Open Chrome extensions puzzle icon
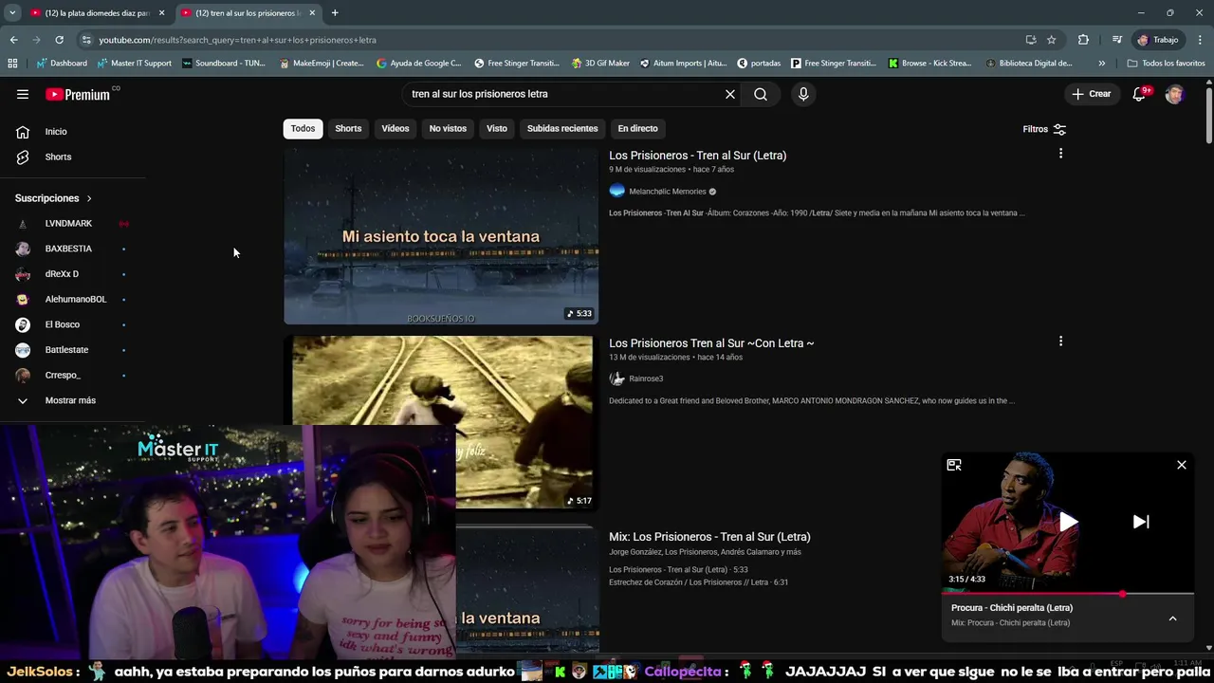Image resolution: width=1214 pixels, height=683 pixels. [x=1083, y=40]
